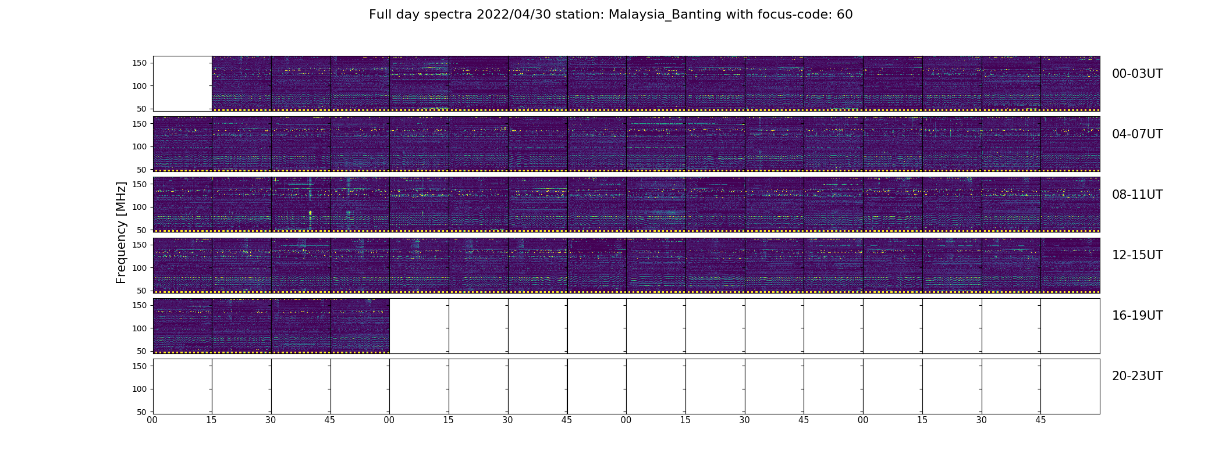Click the 100 tick of the 16-19UT row

click(140, 328)
